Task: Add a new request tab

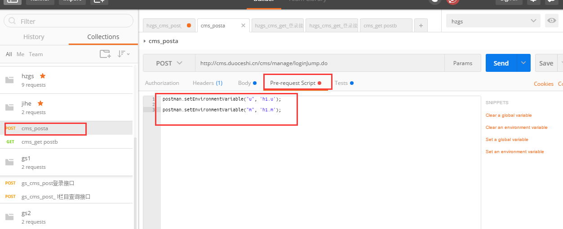Action: pyautogui.click(x=421, y=26)
